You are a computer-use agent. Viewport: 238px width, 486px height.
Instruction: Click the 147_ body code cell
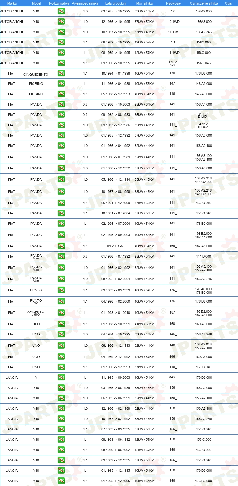pos(173,83)
